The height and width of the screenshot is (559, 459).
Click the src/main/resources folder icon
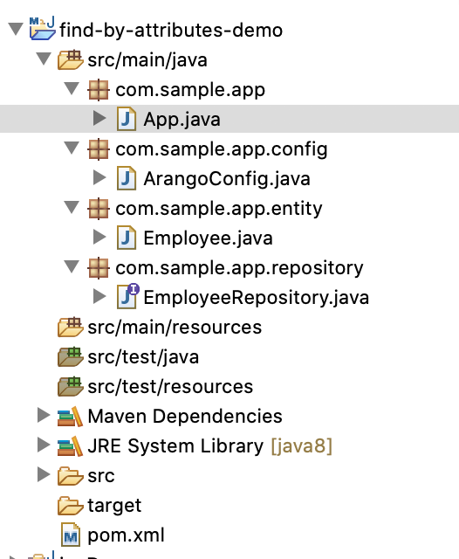70,327
